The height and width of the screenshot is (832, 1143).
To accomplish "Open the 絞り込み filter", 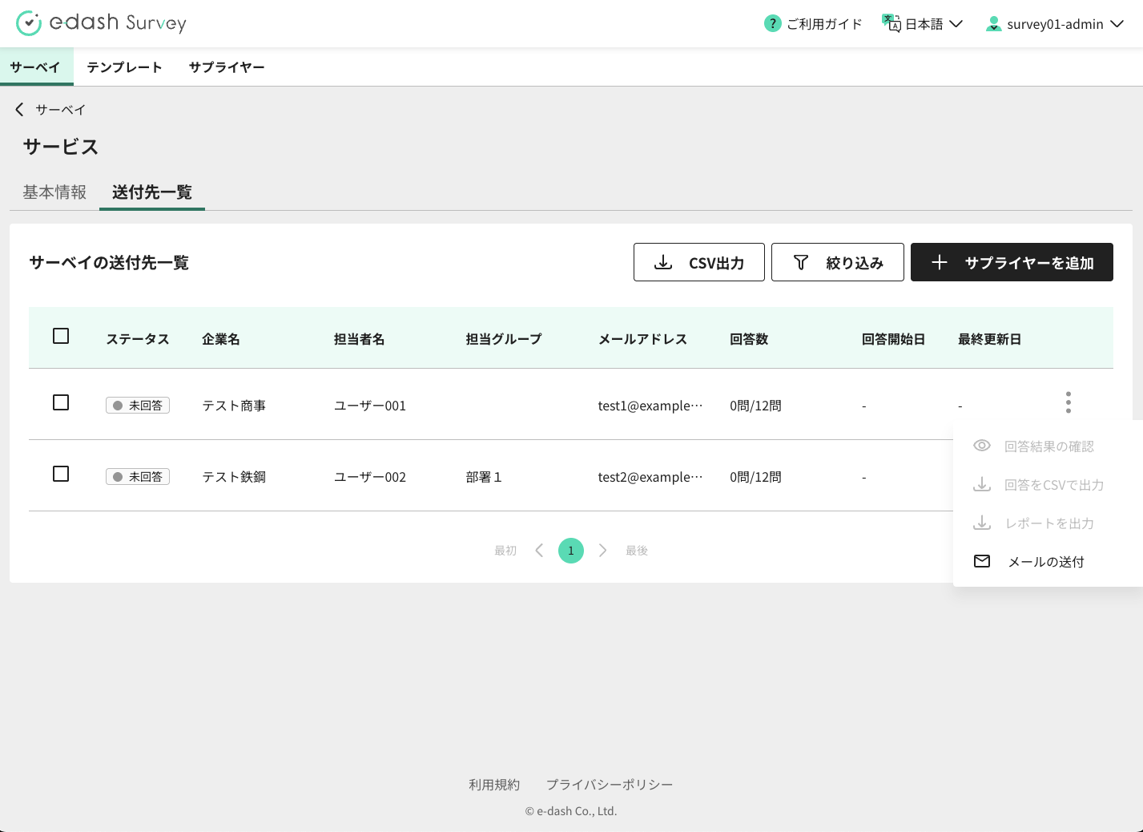I will click(x=837, y=263).
